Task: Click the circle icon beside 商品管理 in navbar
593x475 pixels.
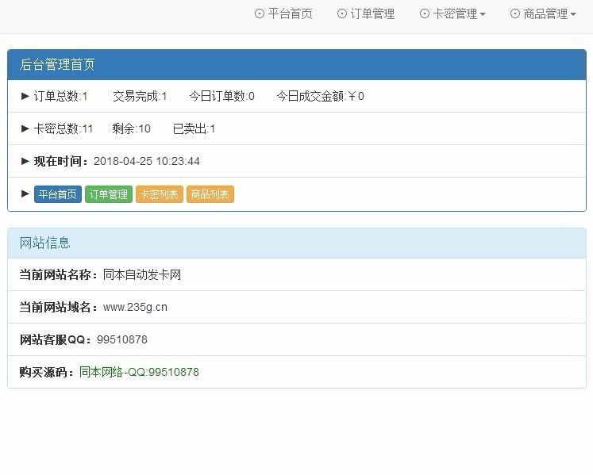Action: (x=515, y=13)
